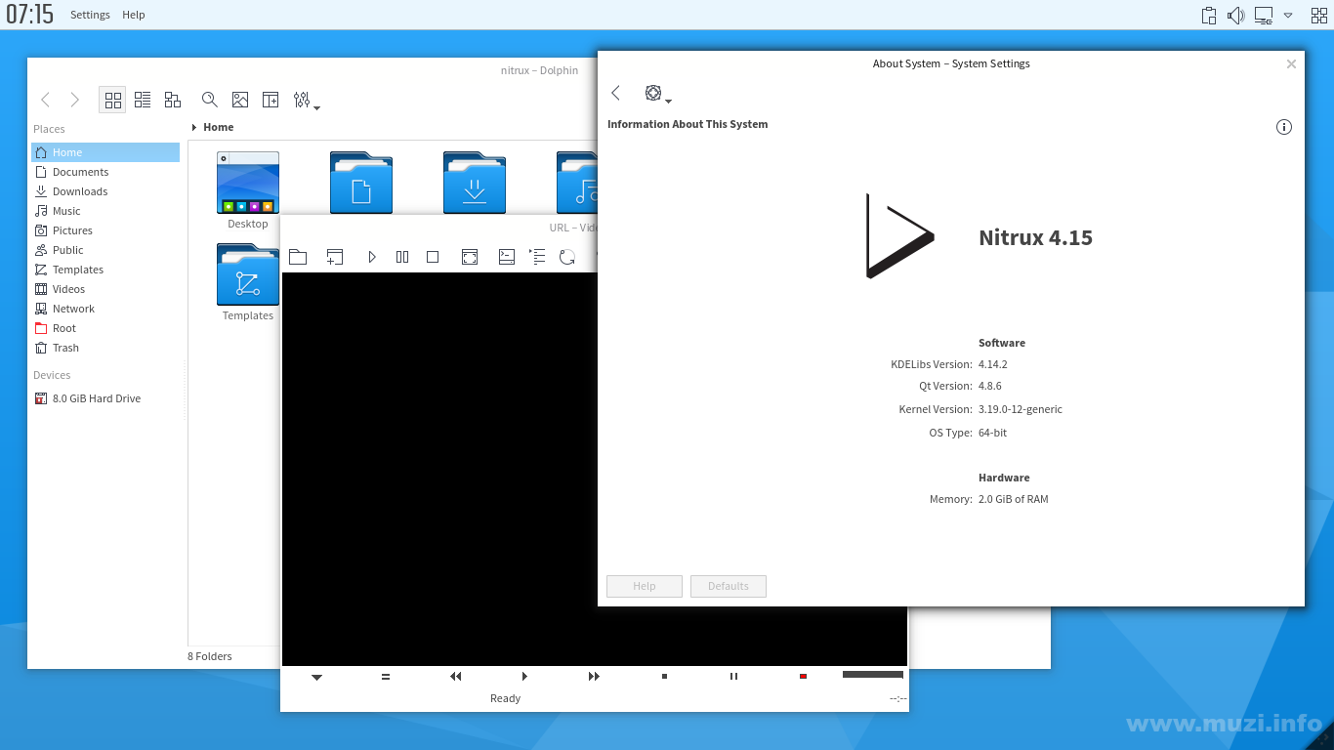Select the Downloads folder icon in Dolphin
This screenshot has width=1334, height=750.
pos(475,183)
